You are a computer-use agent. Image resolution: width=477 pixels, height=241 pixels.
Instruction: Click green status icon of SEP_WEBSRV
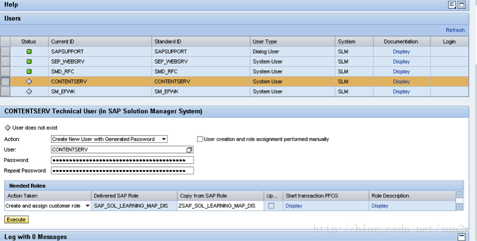click(x=29, y=62)
